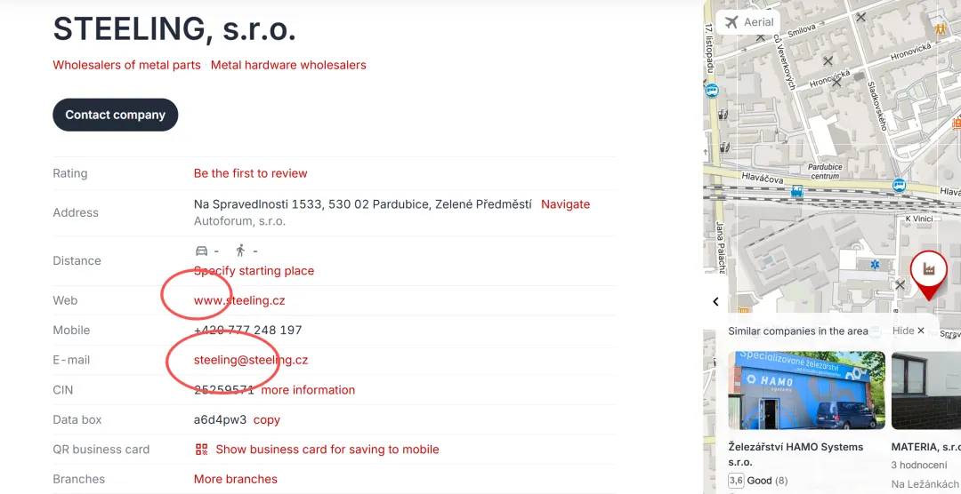Open the www.steeling.cz website link

[239, 300]
